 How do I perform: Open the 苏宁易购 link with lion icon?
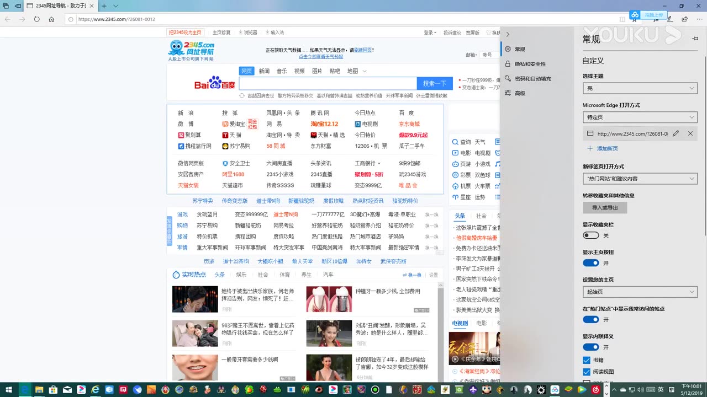236,146
